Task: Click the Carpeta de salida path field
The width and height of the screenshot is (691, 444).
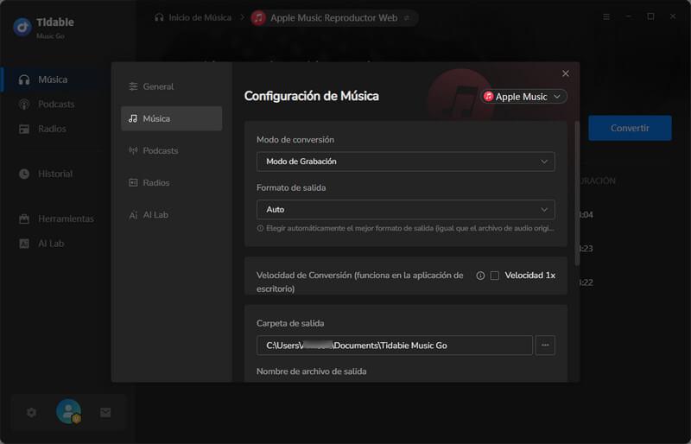Action: click(x=394, y=346)
